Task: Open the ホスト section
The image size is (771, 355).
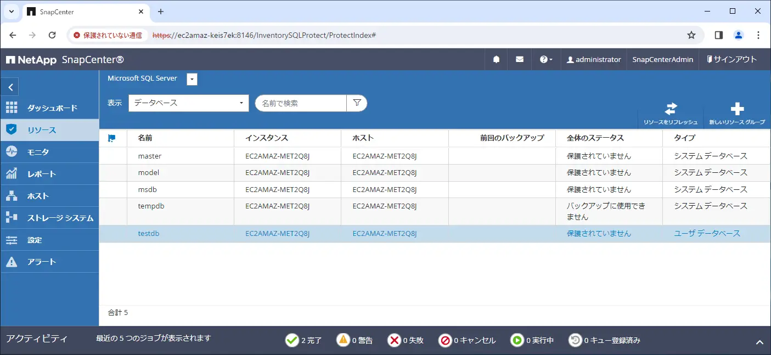Action: (49, 196)
